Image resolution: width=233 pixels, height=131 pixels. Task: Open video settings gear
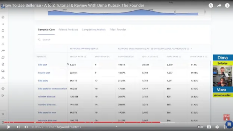coord(217,127)
